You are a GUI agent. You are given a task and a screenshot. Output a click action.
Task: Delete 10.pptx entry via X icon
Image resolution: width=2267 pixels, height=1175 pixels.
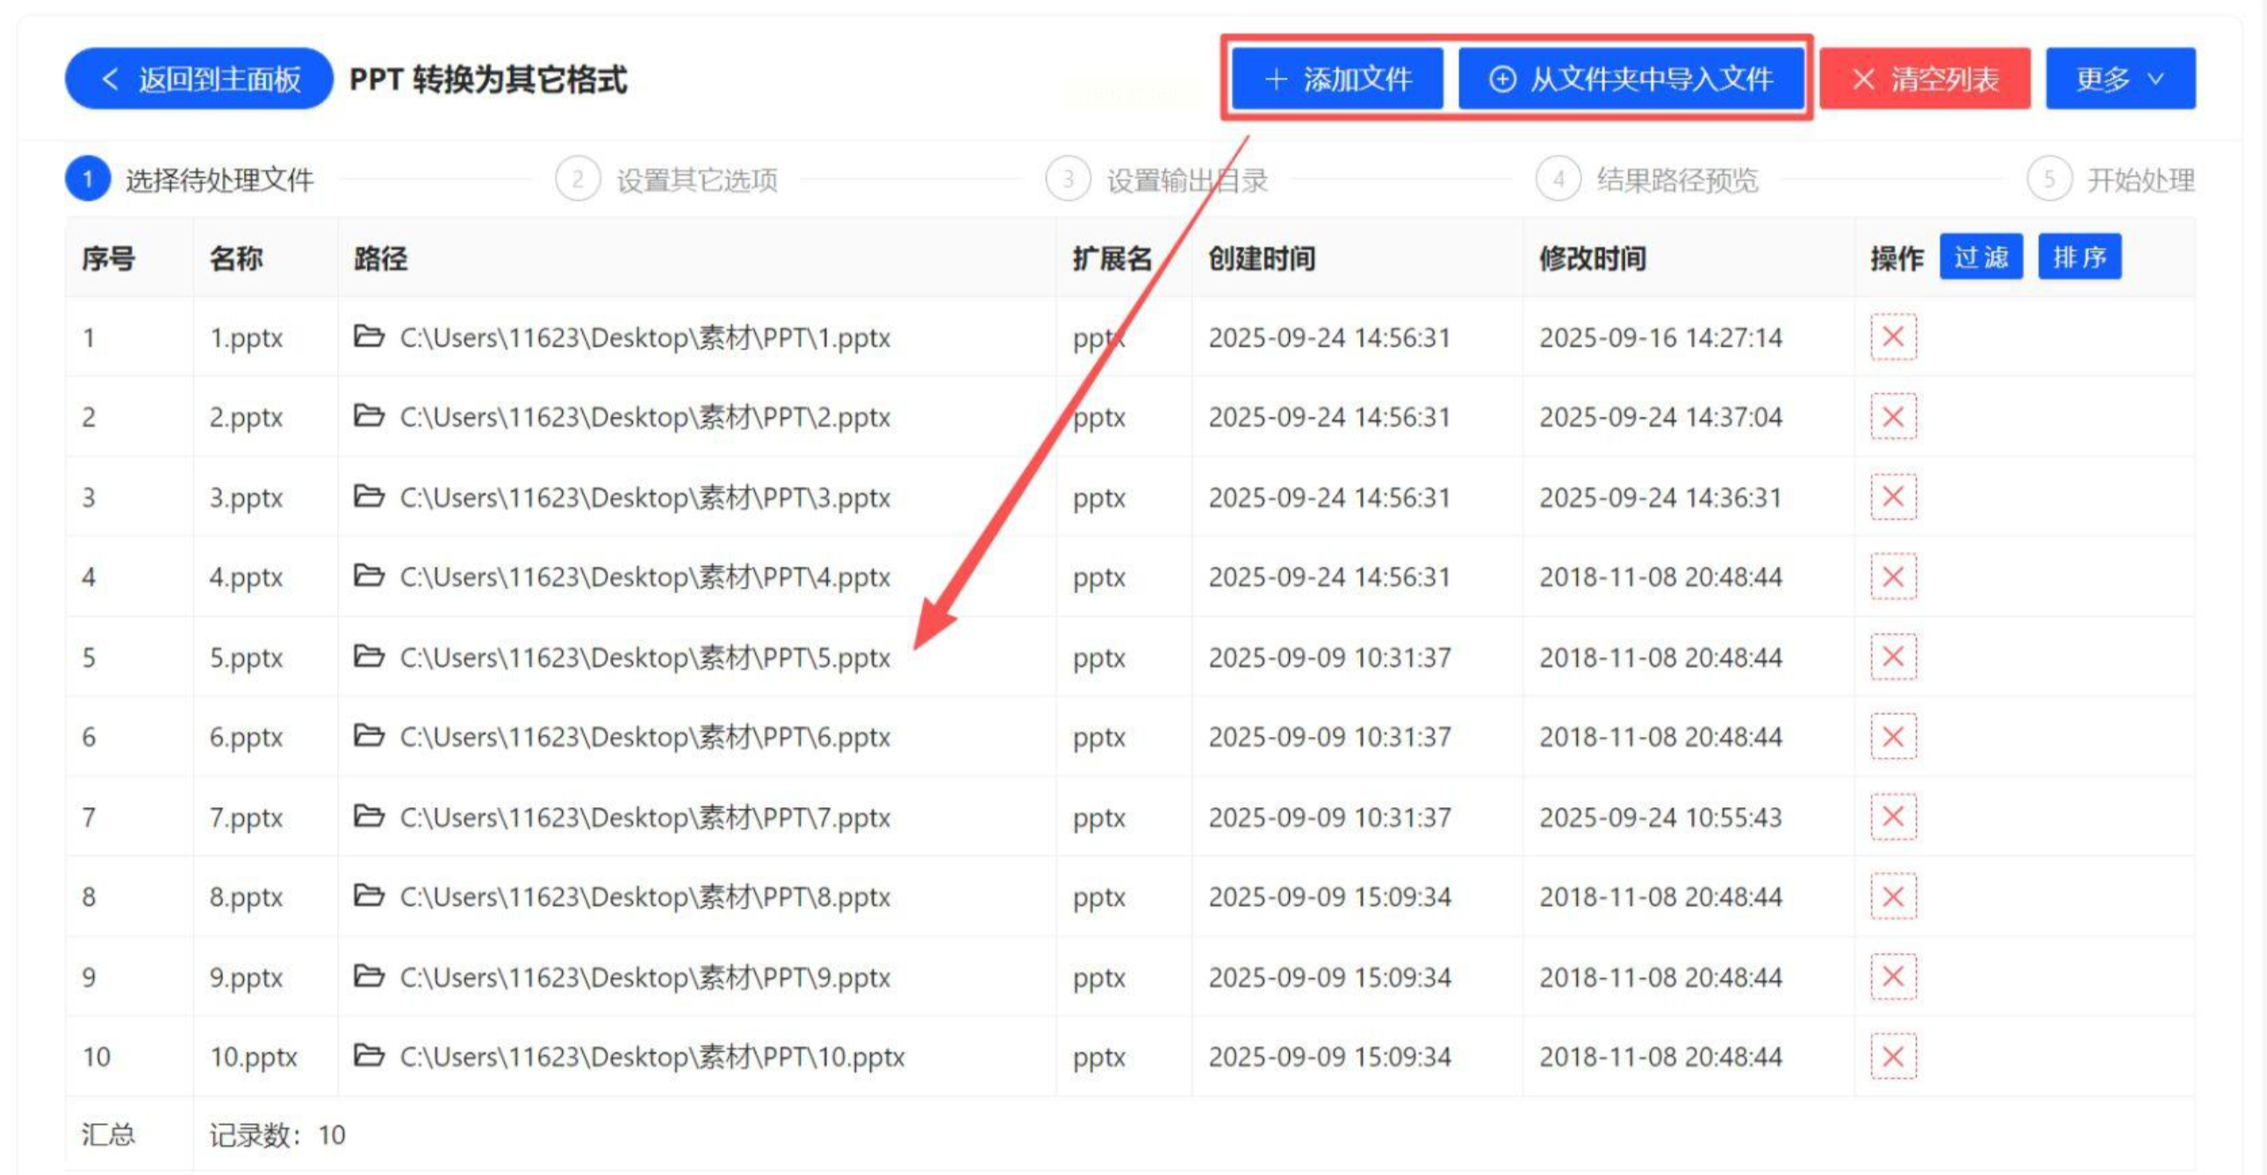(x=1892, y=1056)
